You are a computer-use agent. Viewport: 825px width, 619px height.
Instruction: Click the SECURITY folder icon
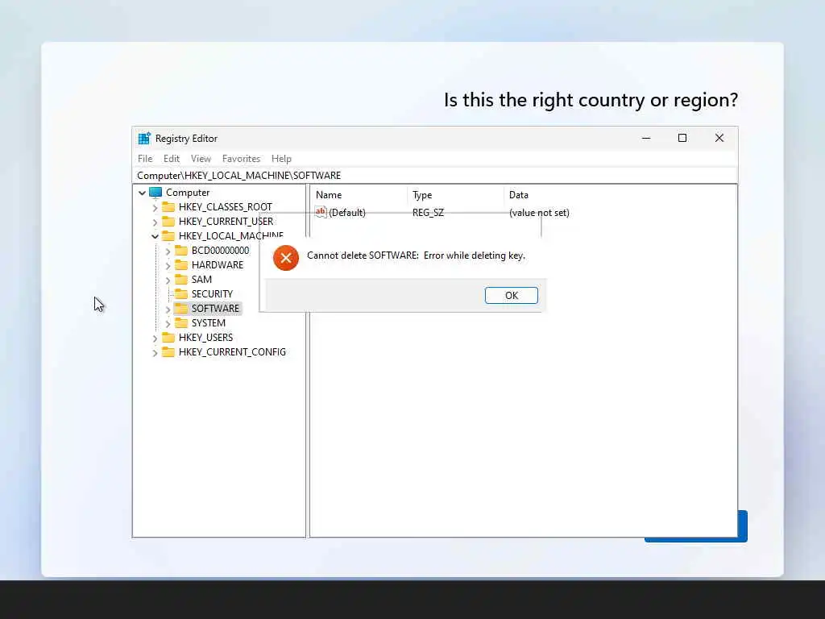coord(181,293)
